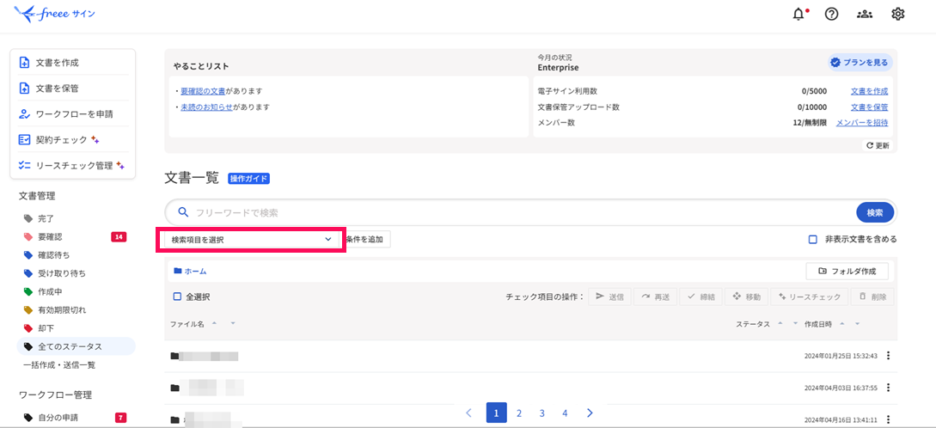936x428 pixels.
Task: Click the 削除 action button
Action: (x=872, y=297)
